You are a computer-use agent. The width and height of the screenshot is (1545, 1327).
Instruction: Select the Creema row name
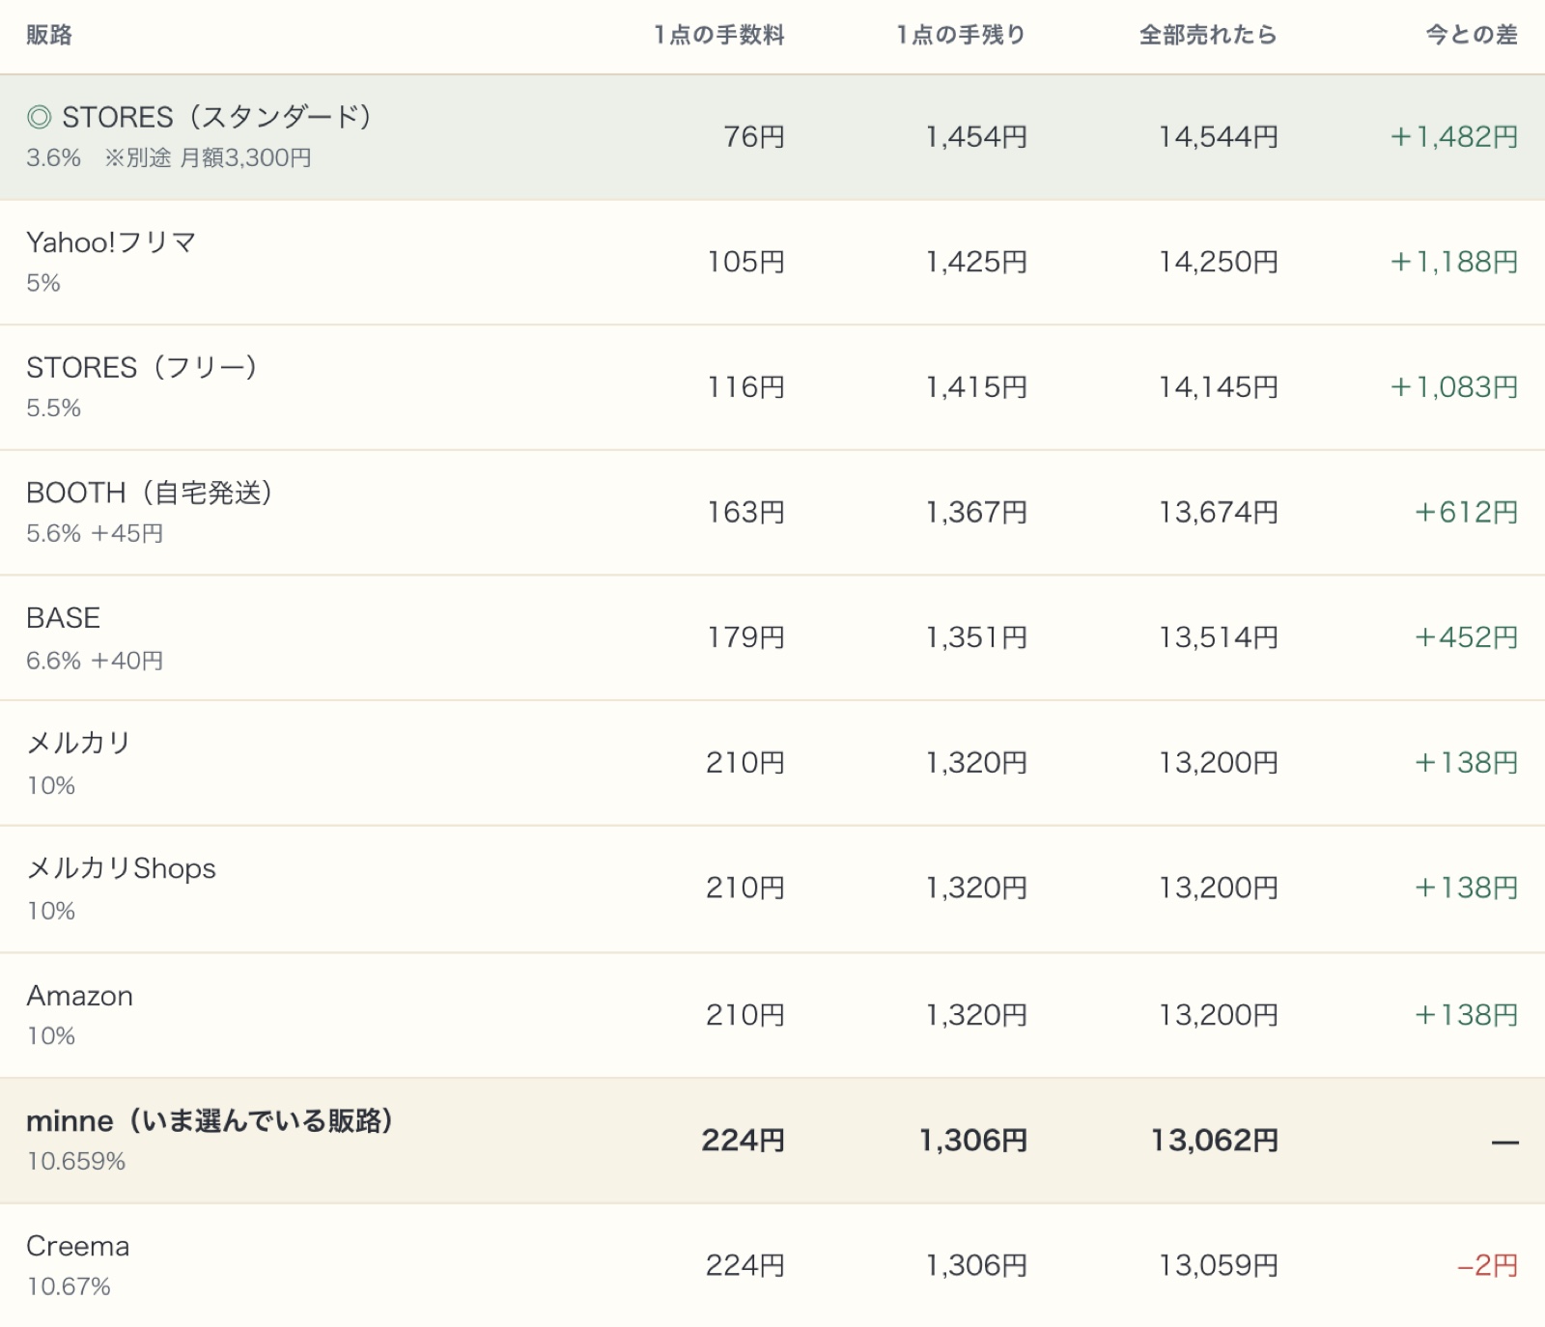[x=78, y=1246]
